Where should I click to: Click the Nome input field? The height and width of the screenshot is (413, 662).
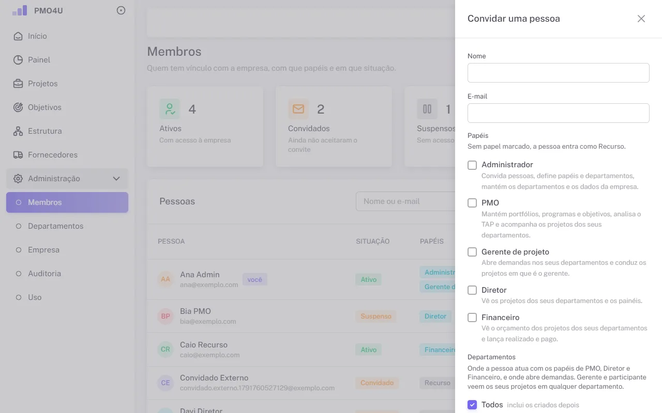559,73
